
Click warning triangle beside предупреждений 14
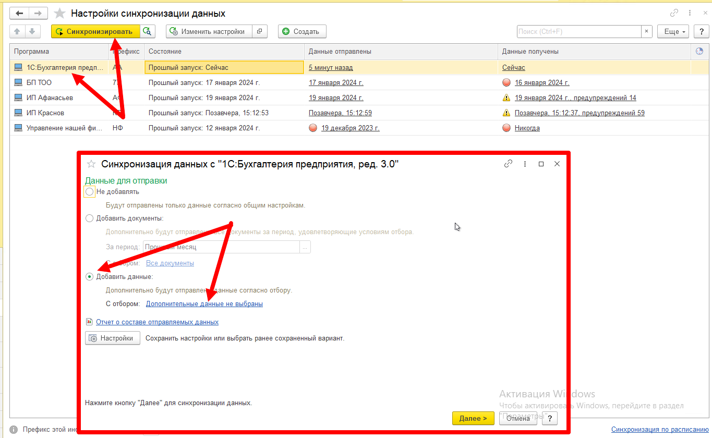pyautogui.click(x=506, y=98)
